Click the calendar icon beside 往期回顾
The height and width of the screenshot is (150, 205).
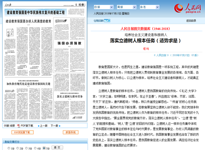106,21
